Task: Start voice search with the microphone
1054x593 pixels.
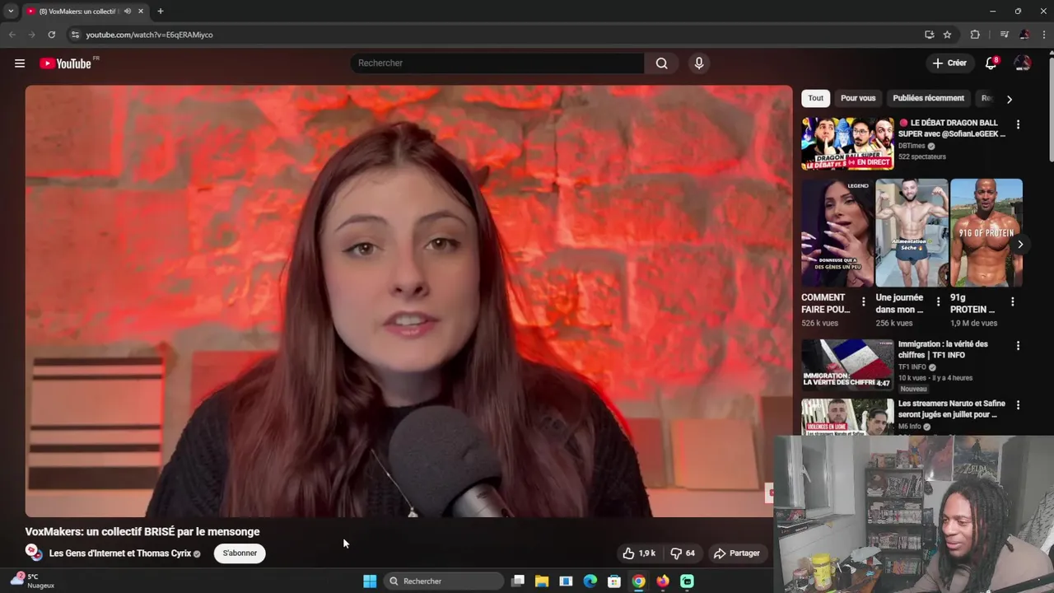Action: [699, 63]
